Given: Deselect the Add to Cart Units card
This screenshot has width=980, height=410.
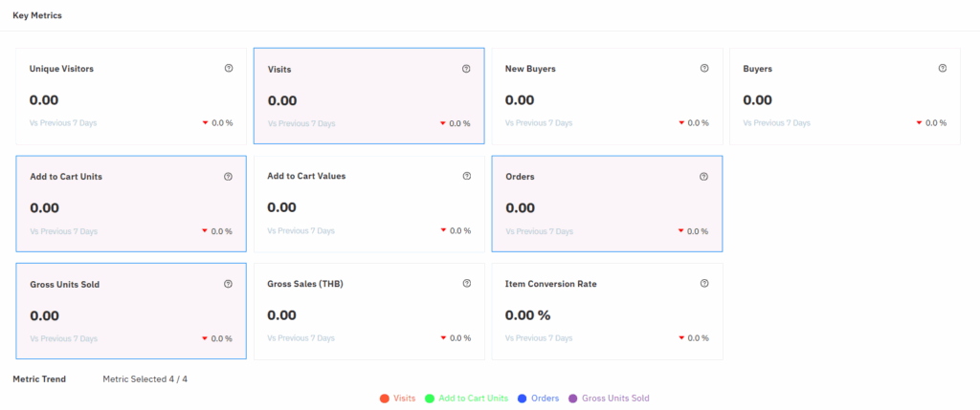Looking at the screenshot, I should pyautogui.click(x=131, y=205).
